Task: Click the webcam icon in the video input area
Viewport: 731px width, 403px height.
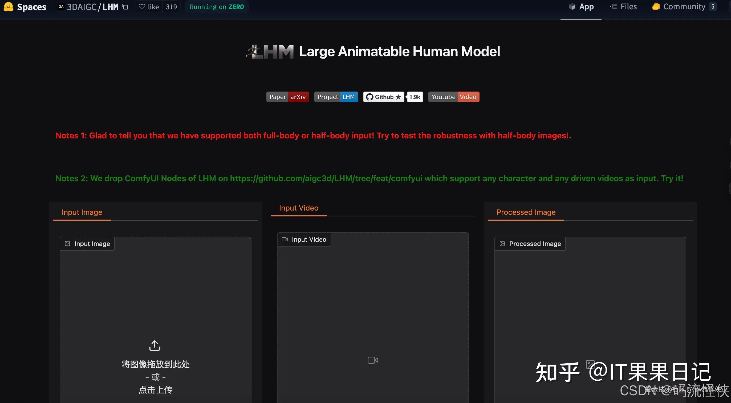Action: tap(372, 360)
